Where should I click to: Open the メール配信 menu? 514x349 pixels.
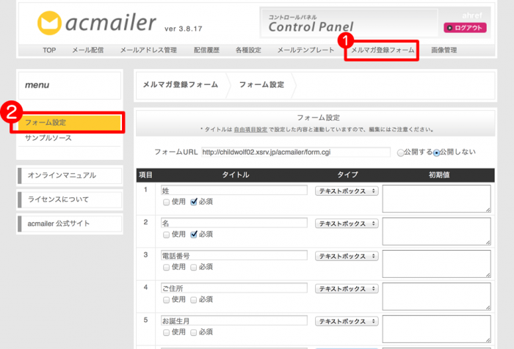(x=88, y=50)
